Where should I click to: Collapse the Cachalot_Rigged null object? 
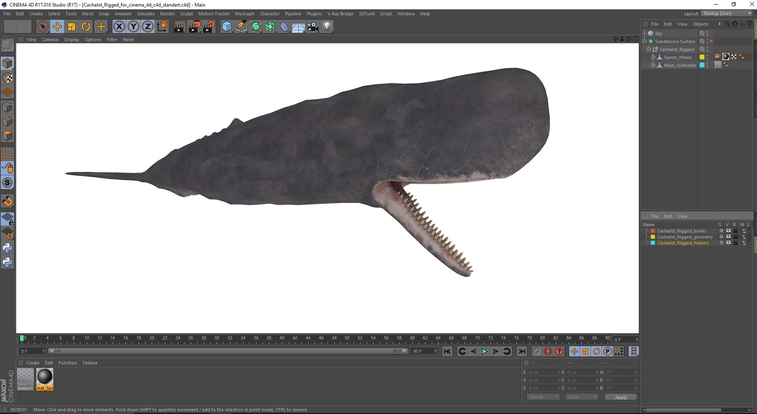[x=649, y=49]
